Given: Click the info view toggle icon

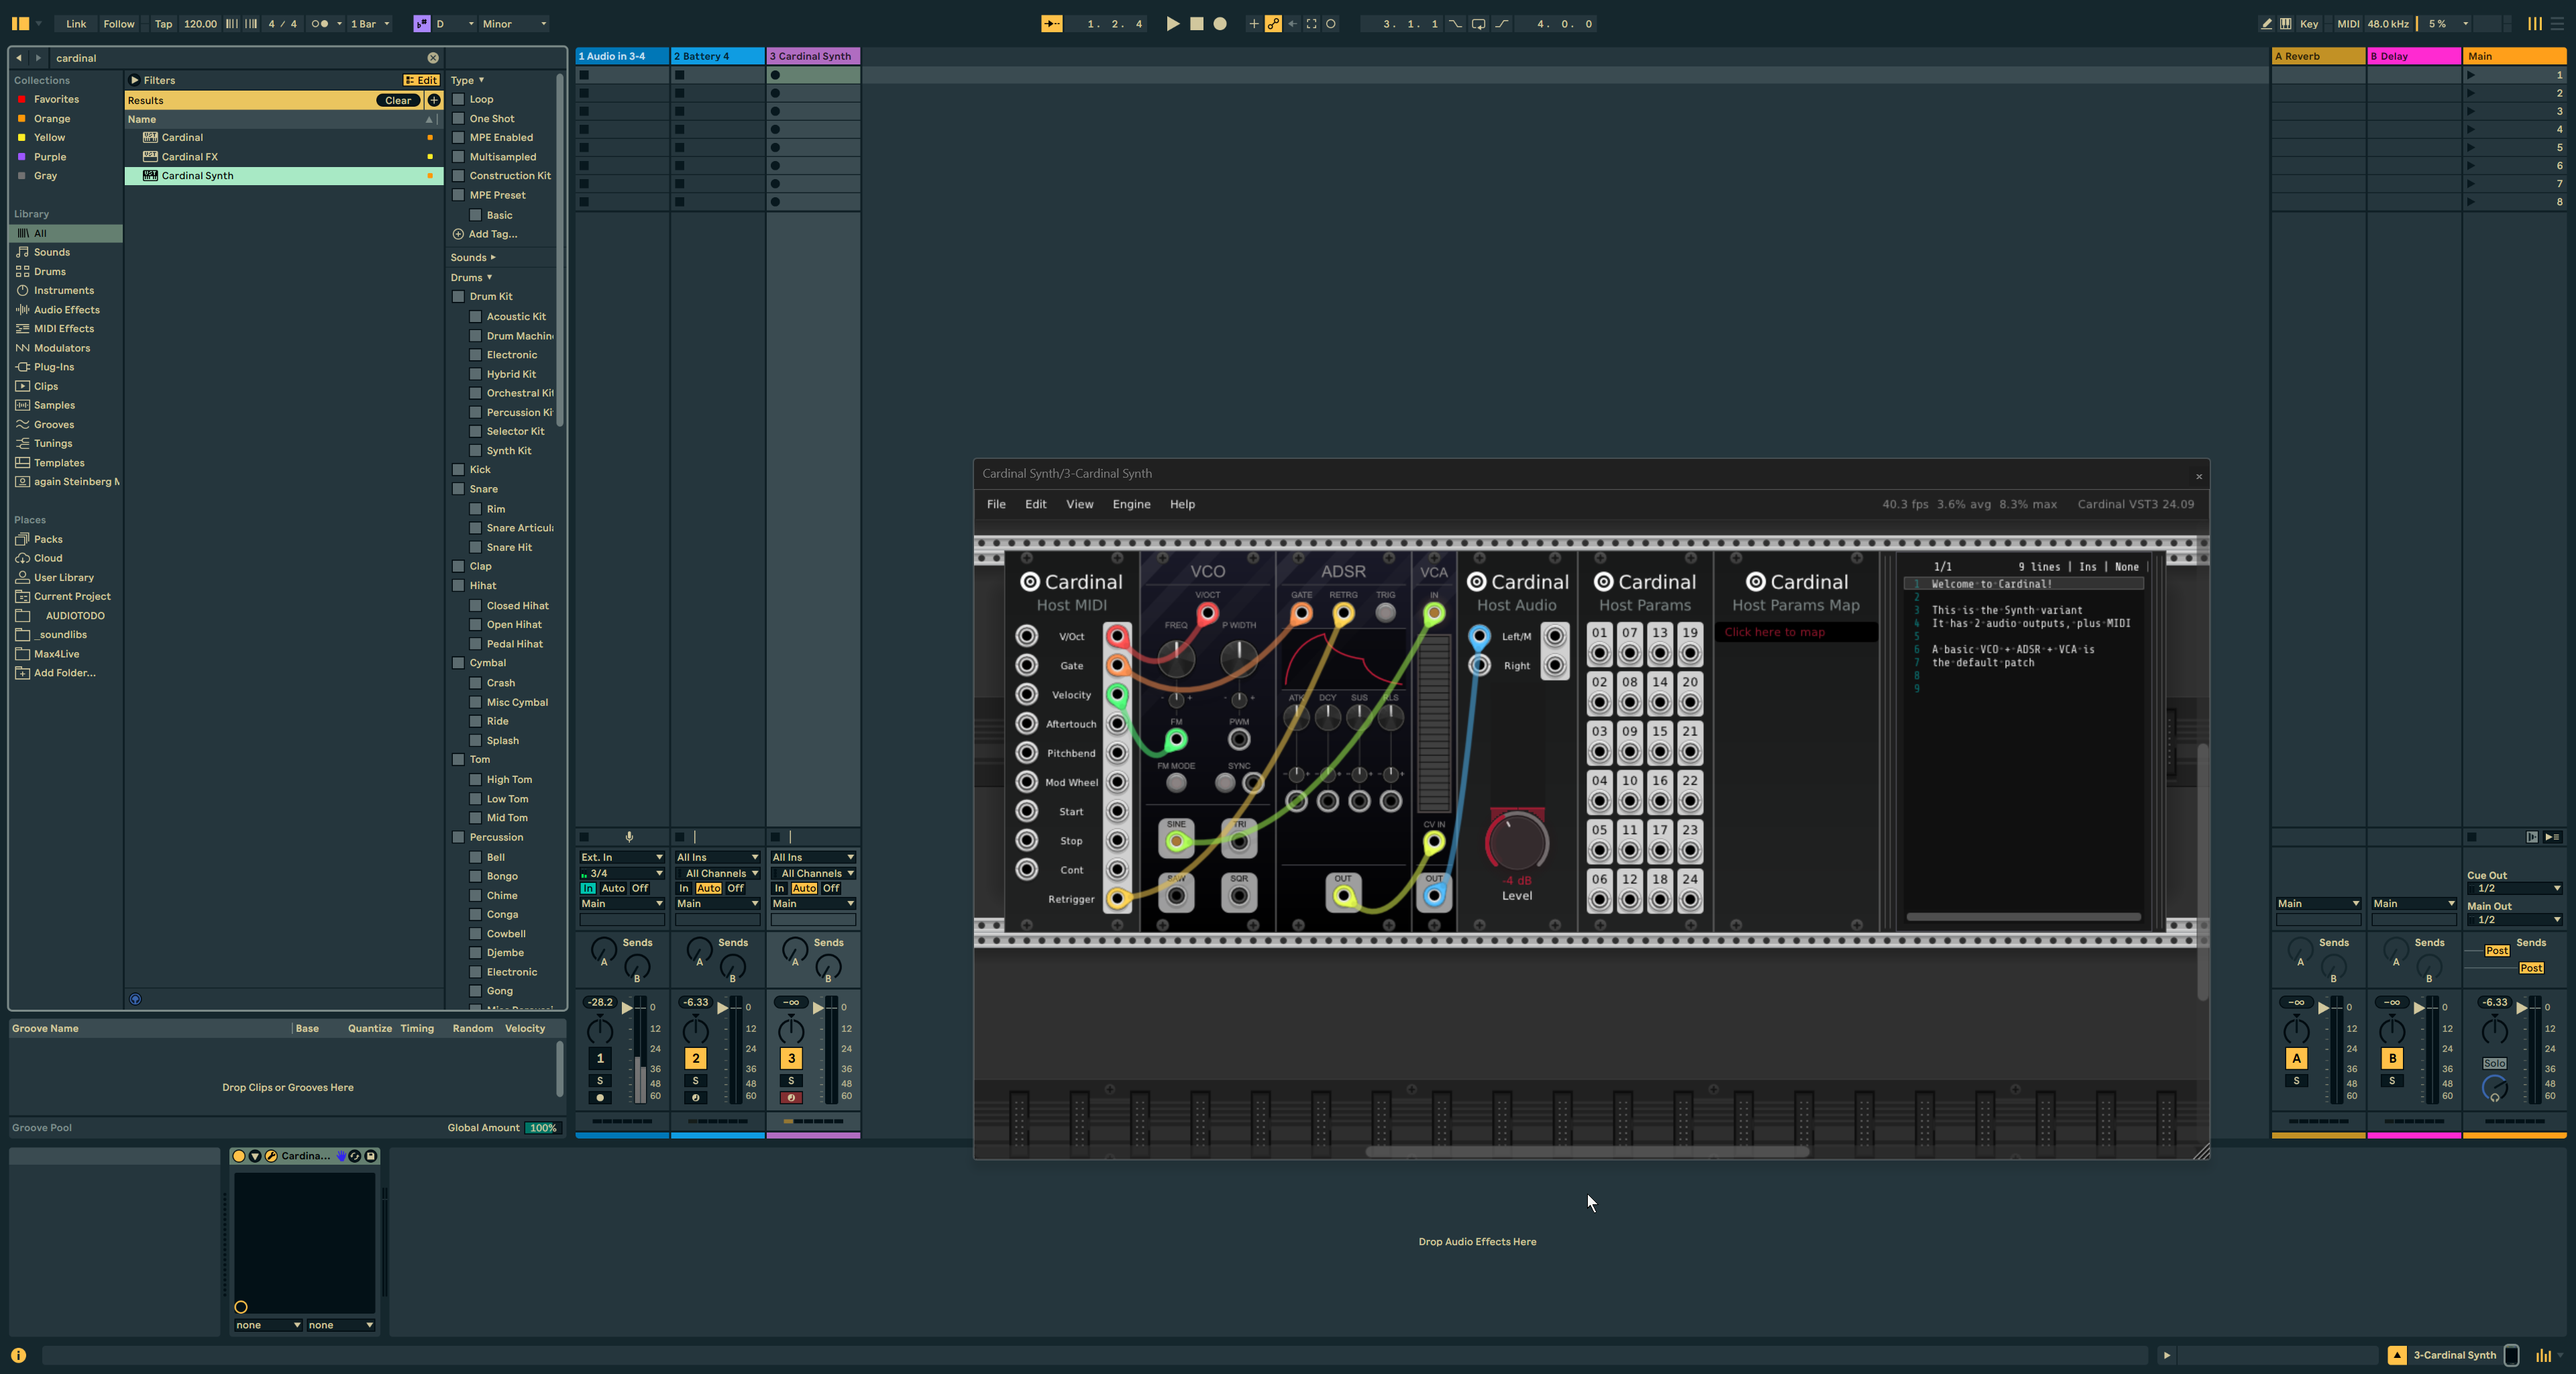Looking at the screenshot, I should point(18,1355).
